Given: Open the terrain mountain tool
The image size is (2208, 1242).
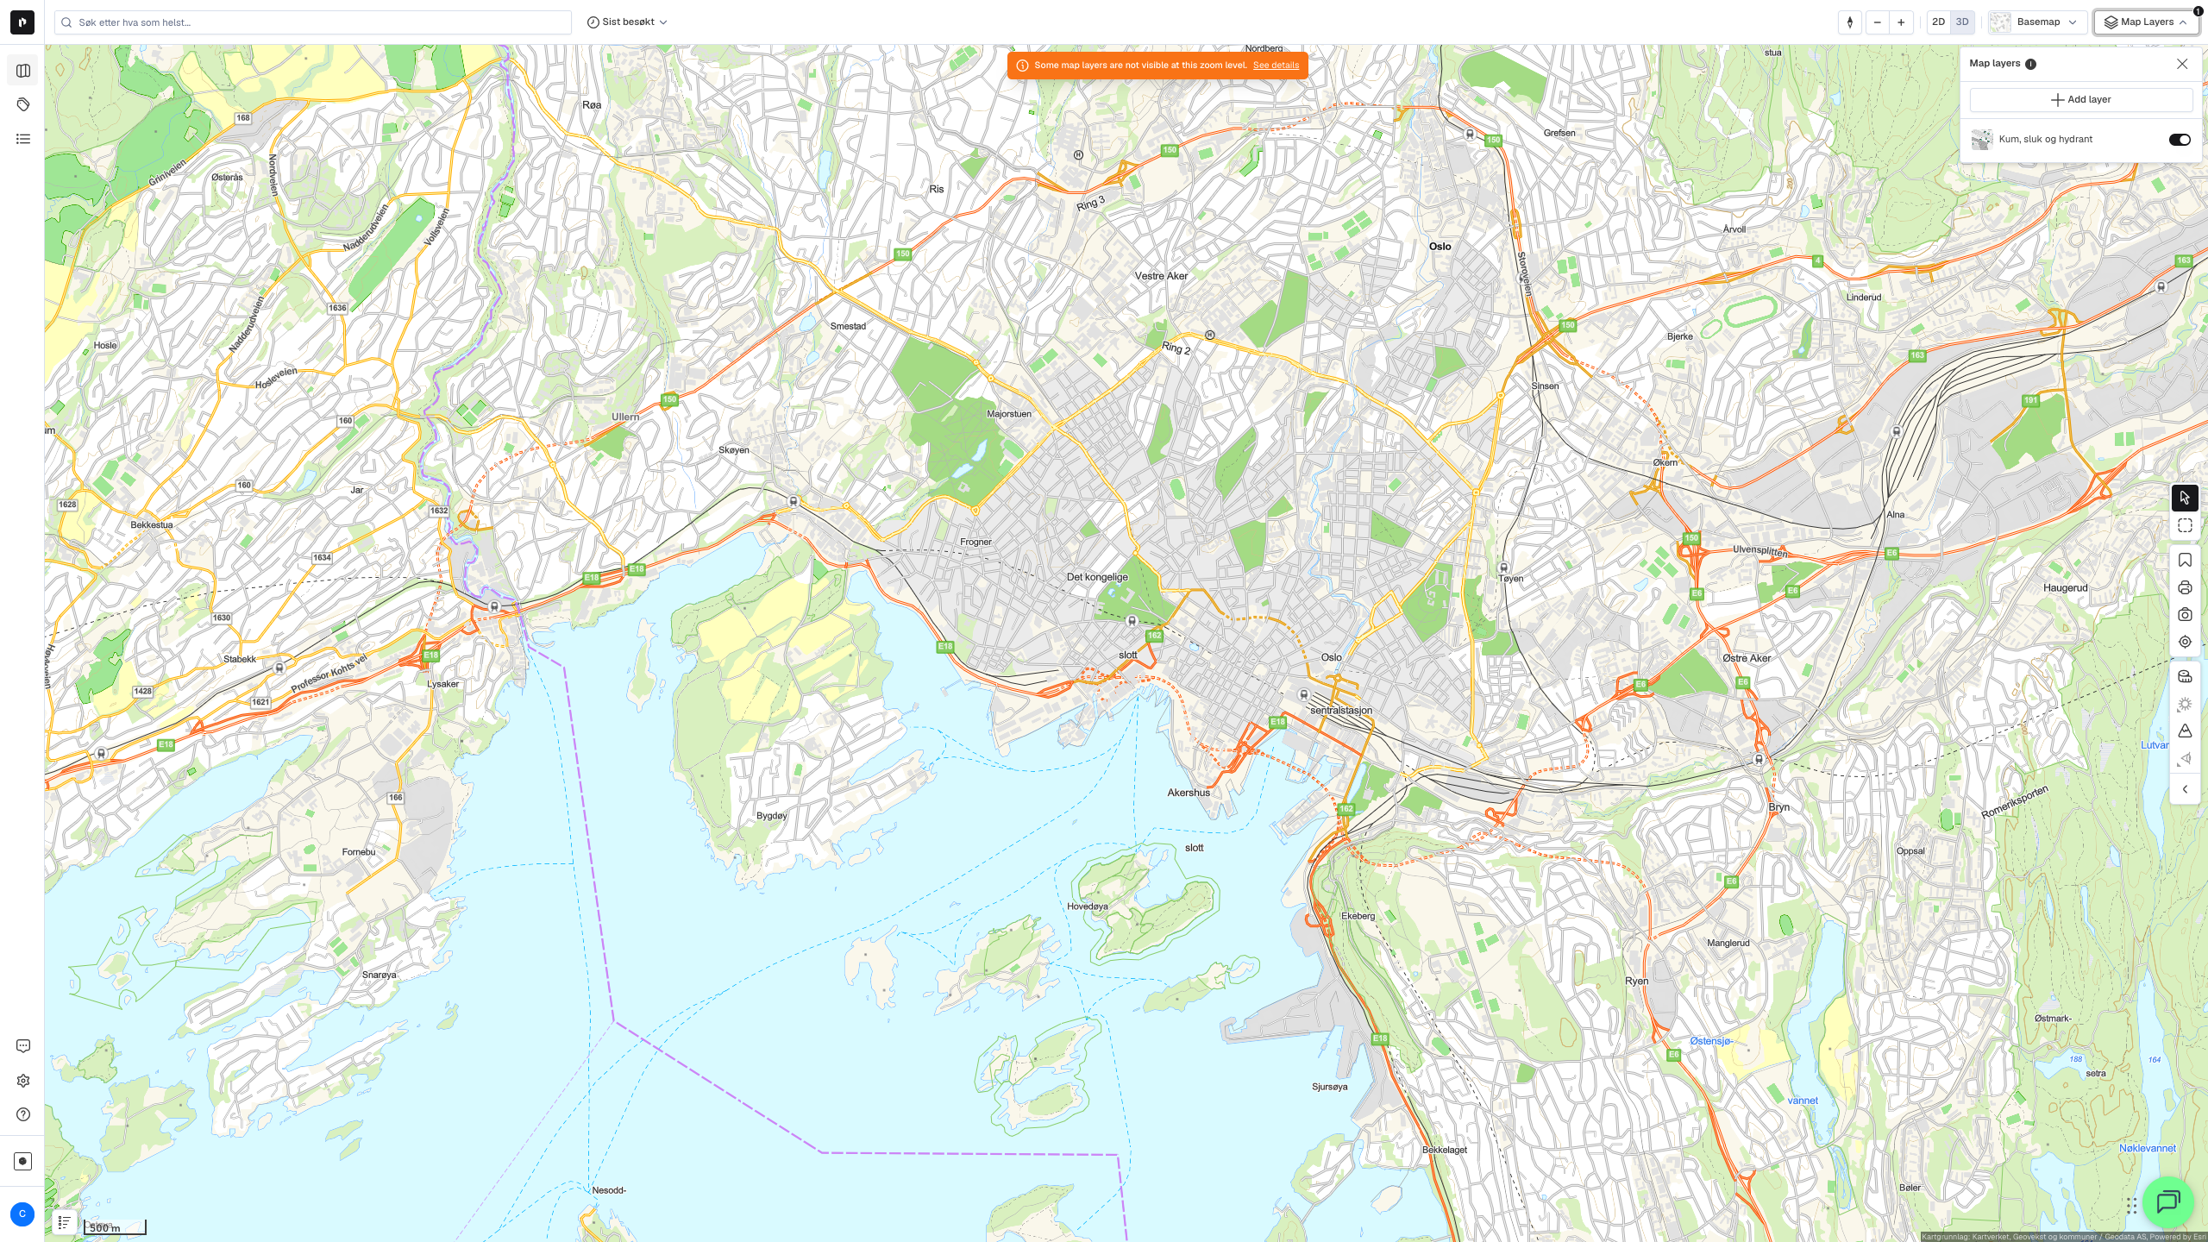Looking at the screenshot, I should tap(2185, 731).
